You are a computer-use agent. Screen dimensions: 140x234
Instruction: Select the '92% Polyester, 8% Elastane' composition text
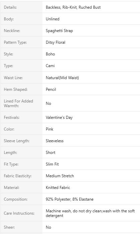[69, 199]
